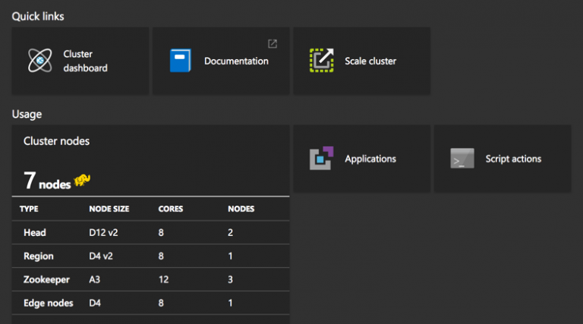Click the Scale cluster arrow icon
Viewport: 583px width, 324px height.
point(321,61)
